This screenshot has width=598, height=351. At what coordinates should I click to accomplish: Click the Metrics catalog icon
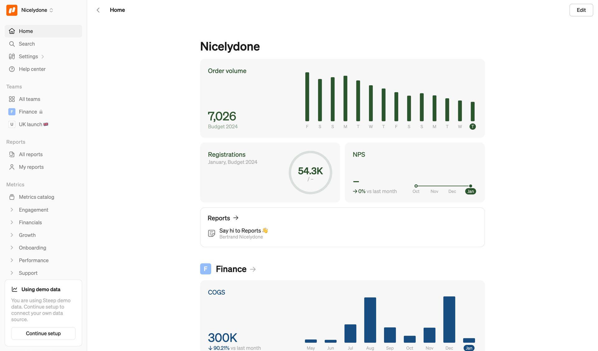click(x=12, y=197)
